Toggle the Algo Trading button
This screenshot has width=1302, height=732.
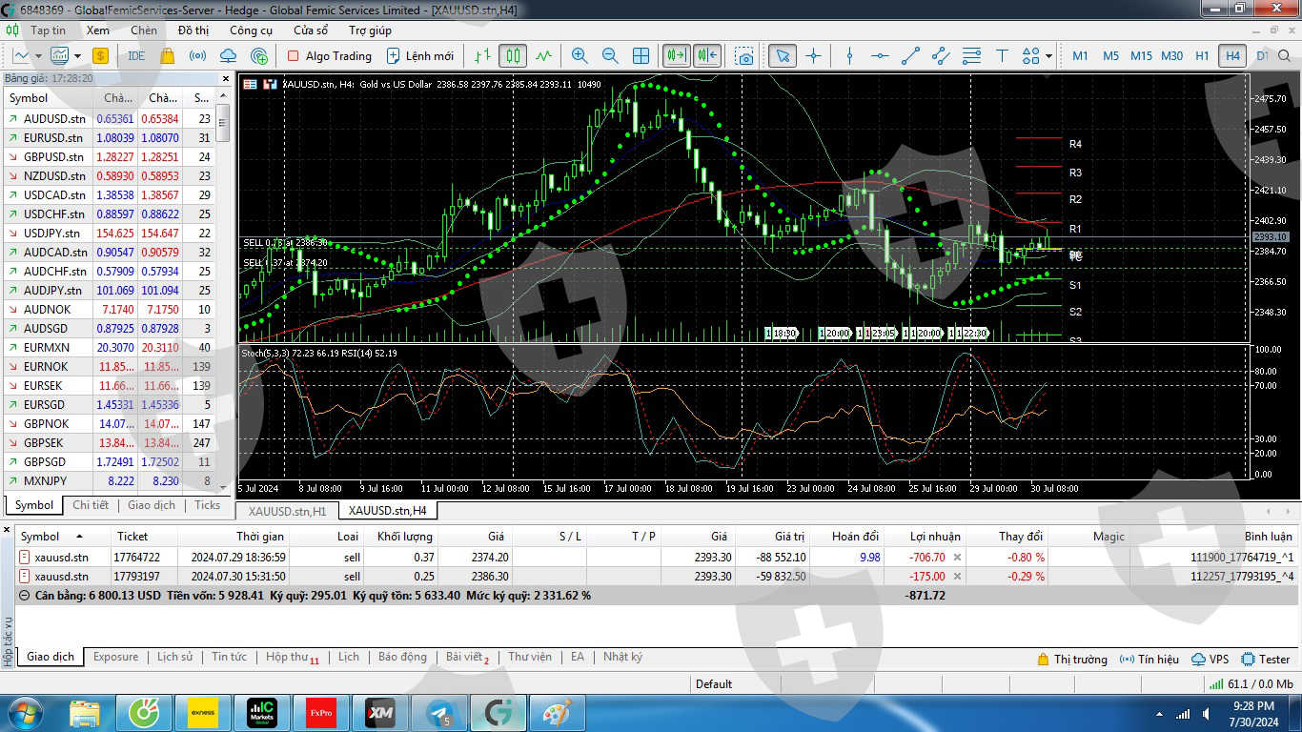[x=329, y=56]
